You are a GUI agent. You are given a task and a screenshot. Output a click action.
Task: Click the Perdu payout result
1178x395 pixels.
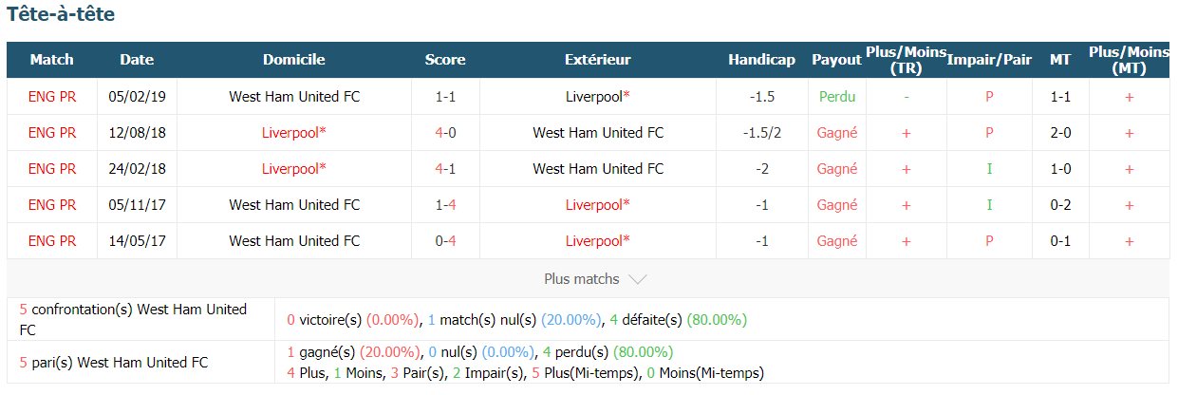(x=836, y=97)
